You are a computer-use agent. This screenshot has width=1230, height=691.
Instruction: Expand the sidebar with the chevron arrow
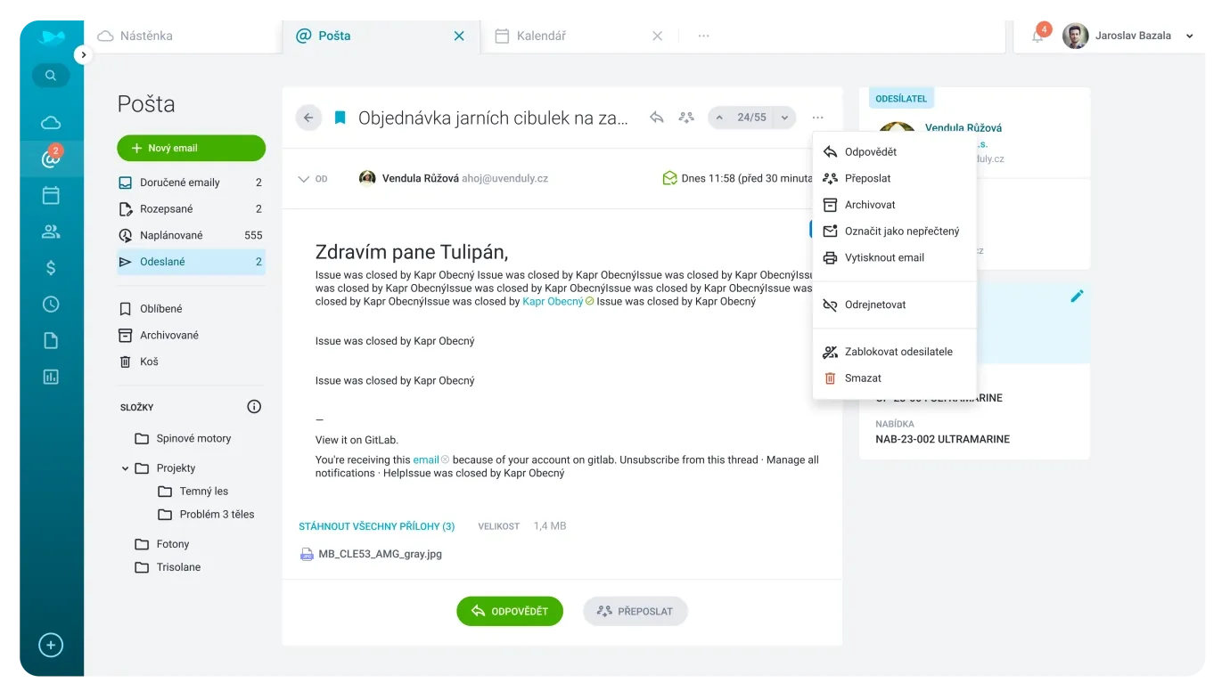(83, 55)
